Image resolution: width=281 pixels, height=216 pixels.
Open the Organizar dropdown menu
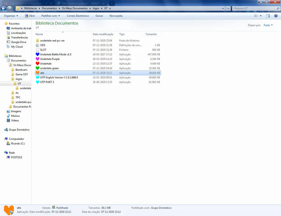pyautogui.click(x=11, y=16)
